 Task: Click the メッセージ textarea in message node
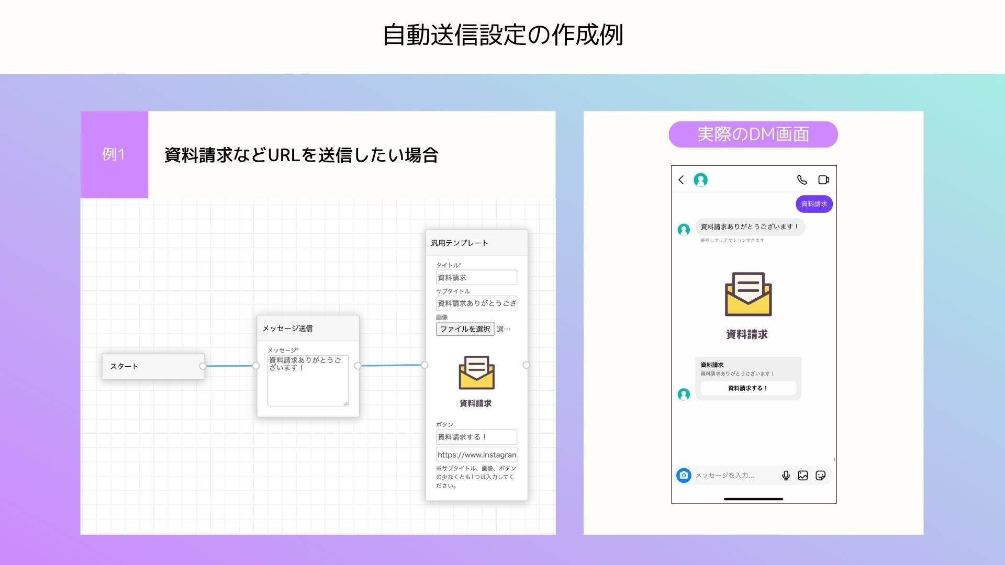(x=308, y=381)
